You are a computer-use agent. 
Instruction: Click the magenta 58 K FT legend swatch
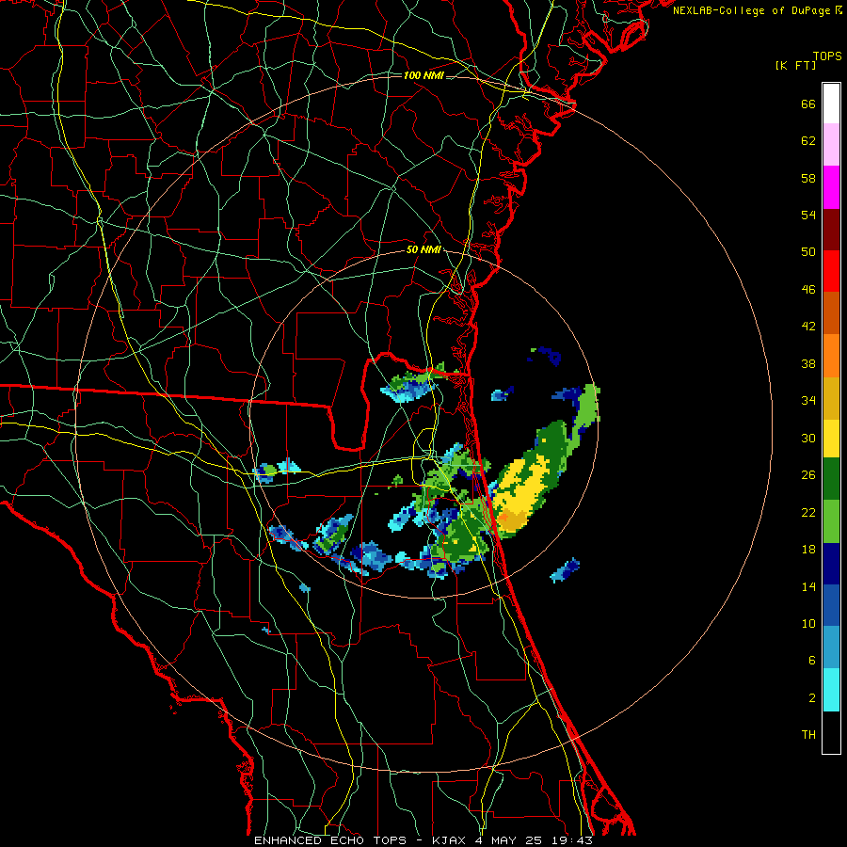831,187
